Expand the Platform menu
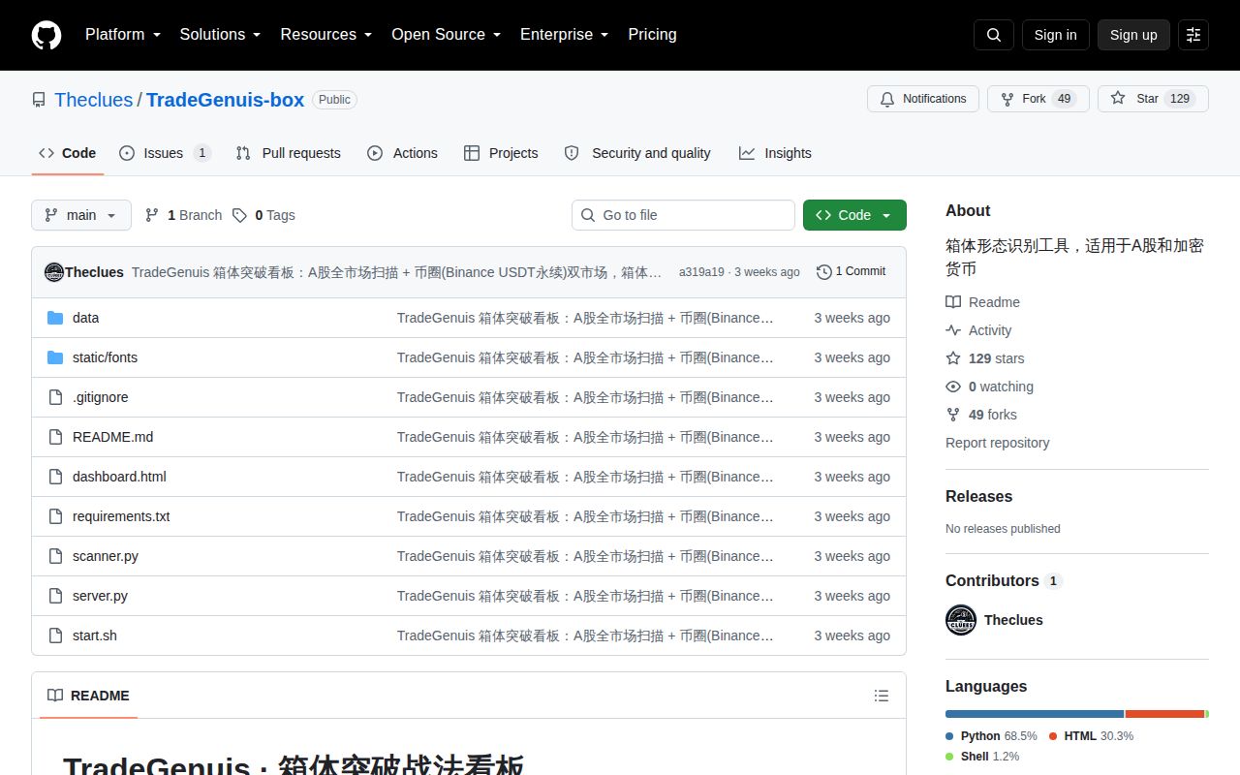Viewport: 1240px width, 775px height. click(122, 35)
